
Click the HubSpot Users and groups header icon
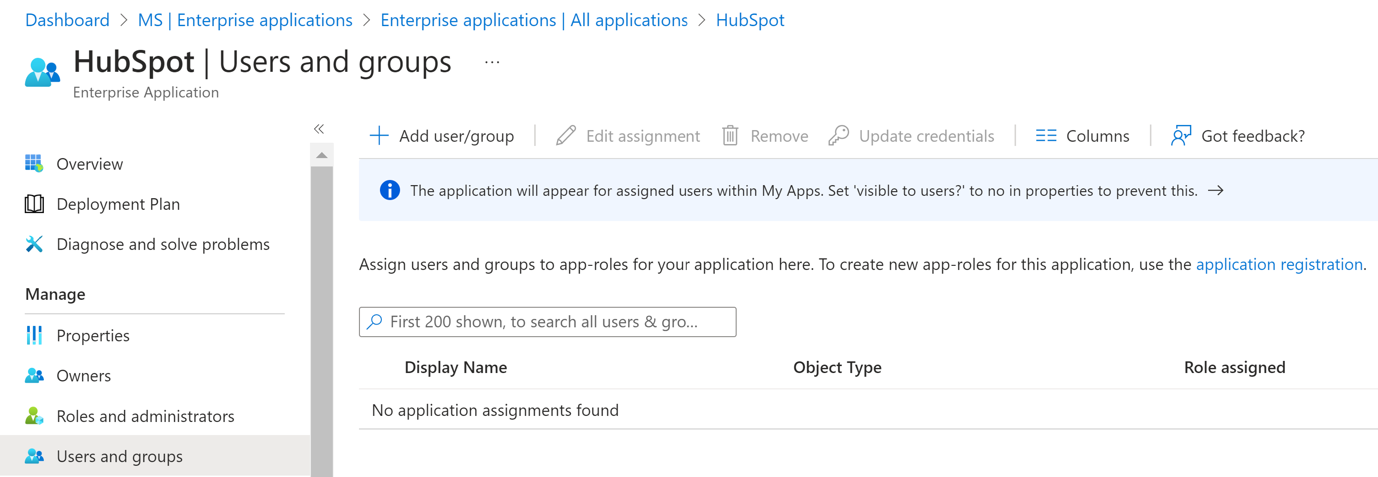point(42,72)
